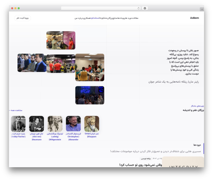
Task: Reload the page using the address bar icon
Action: (138, 8)
